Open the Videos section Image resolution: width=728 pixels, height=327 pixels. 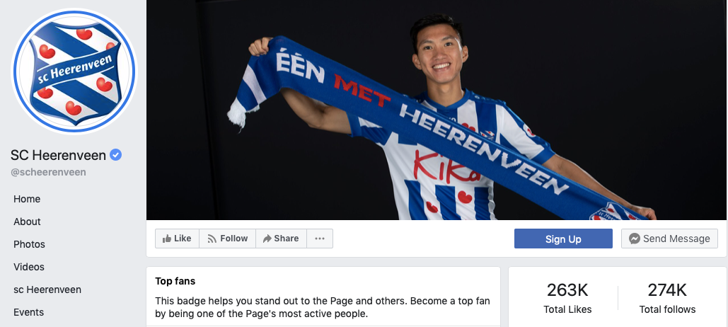pyautogui.click(x=29, y=267)
